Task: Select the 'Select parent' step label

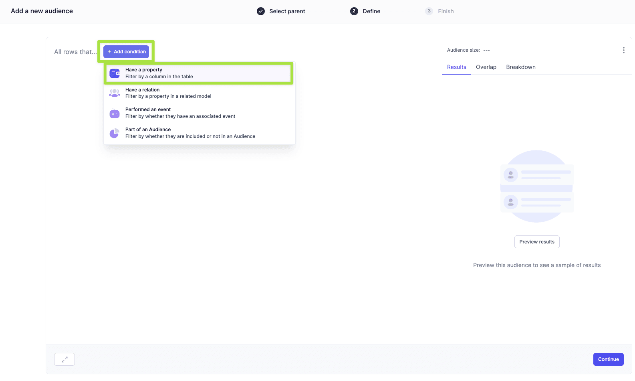Action: coord(287,11)
